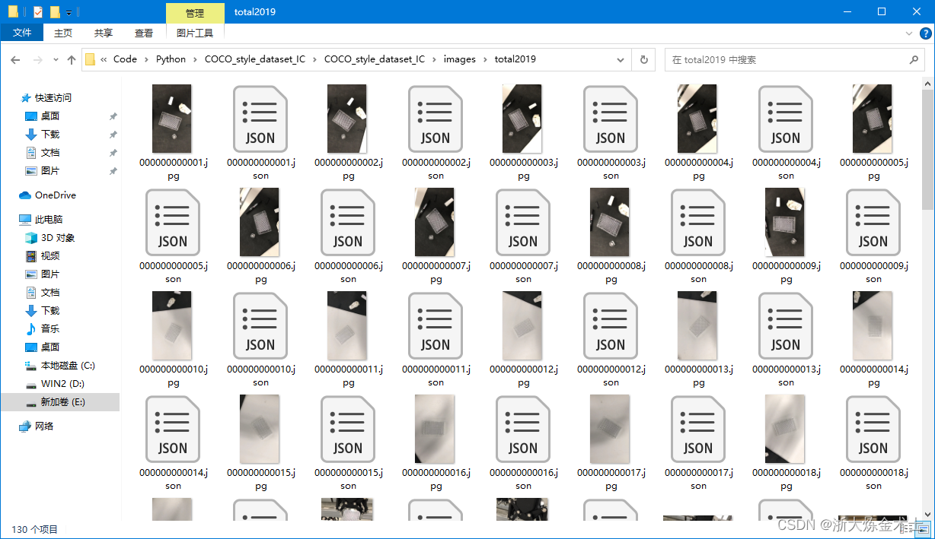Select the 000000000003.json file icon
This screenshot has height=539, width=935.
click(610, 119)
